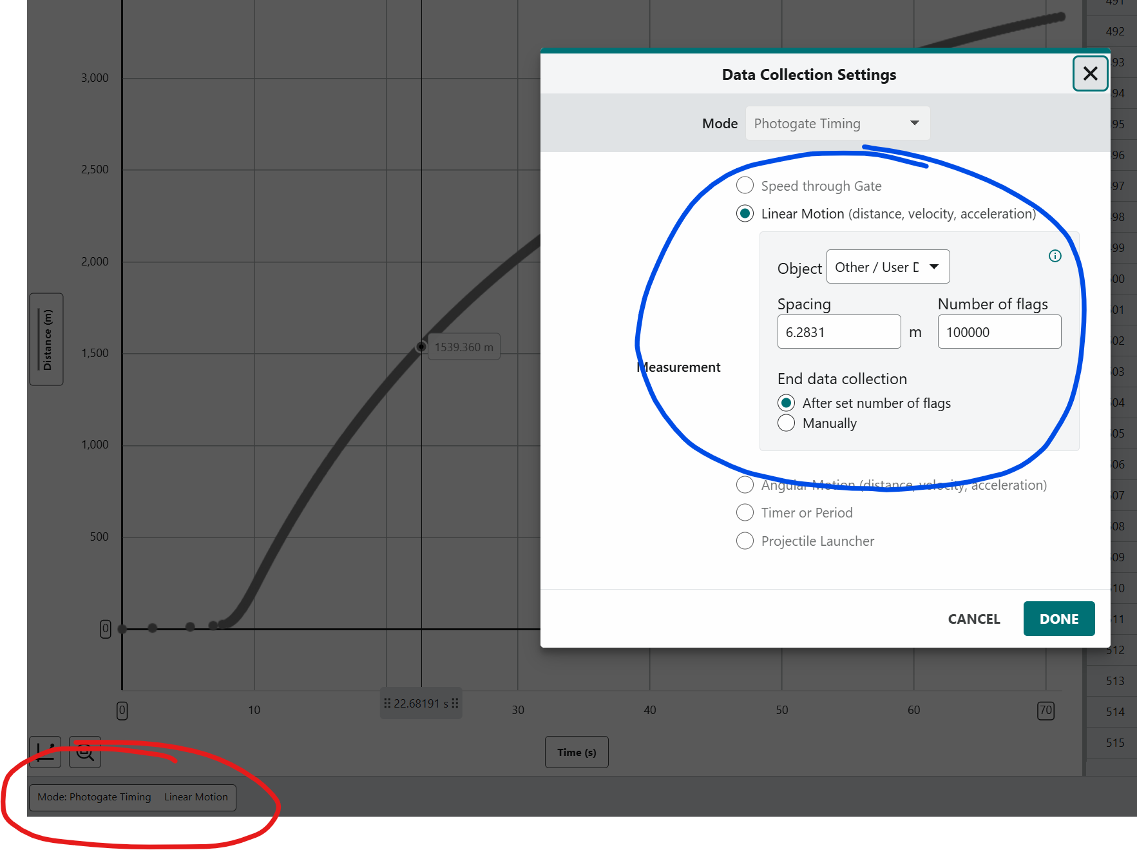Click table row 513

(1113, 681)
